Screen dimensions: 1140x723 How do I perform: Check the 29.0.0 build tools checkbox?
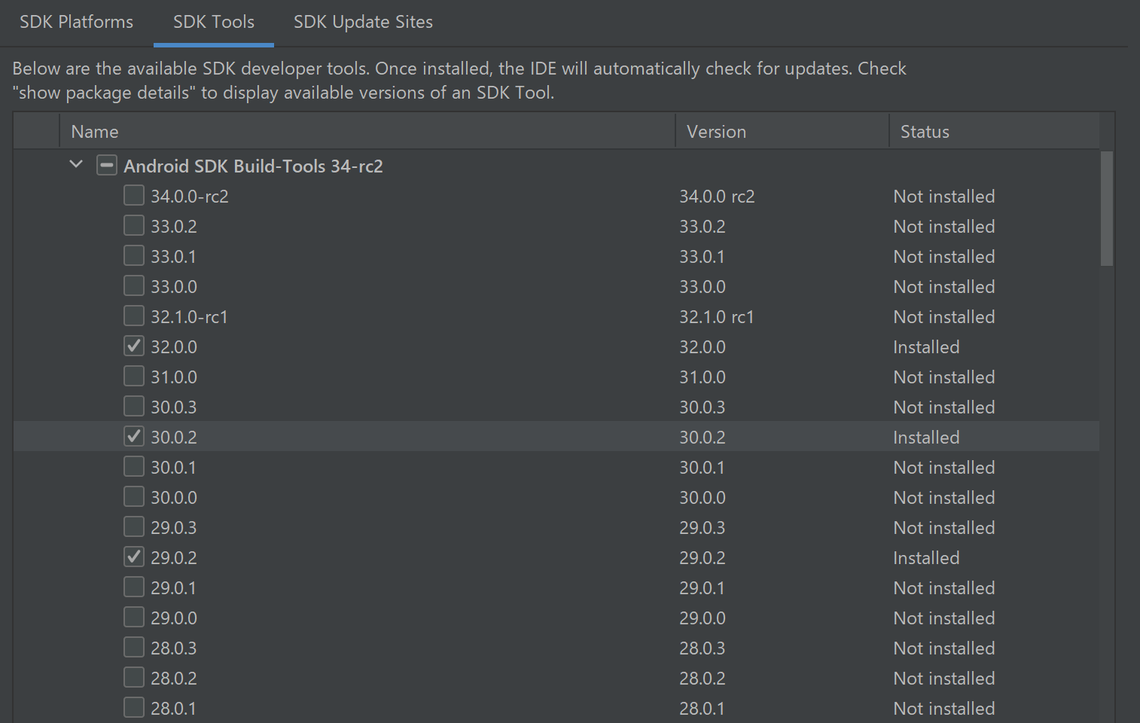(x=134, y=618)
